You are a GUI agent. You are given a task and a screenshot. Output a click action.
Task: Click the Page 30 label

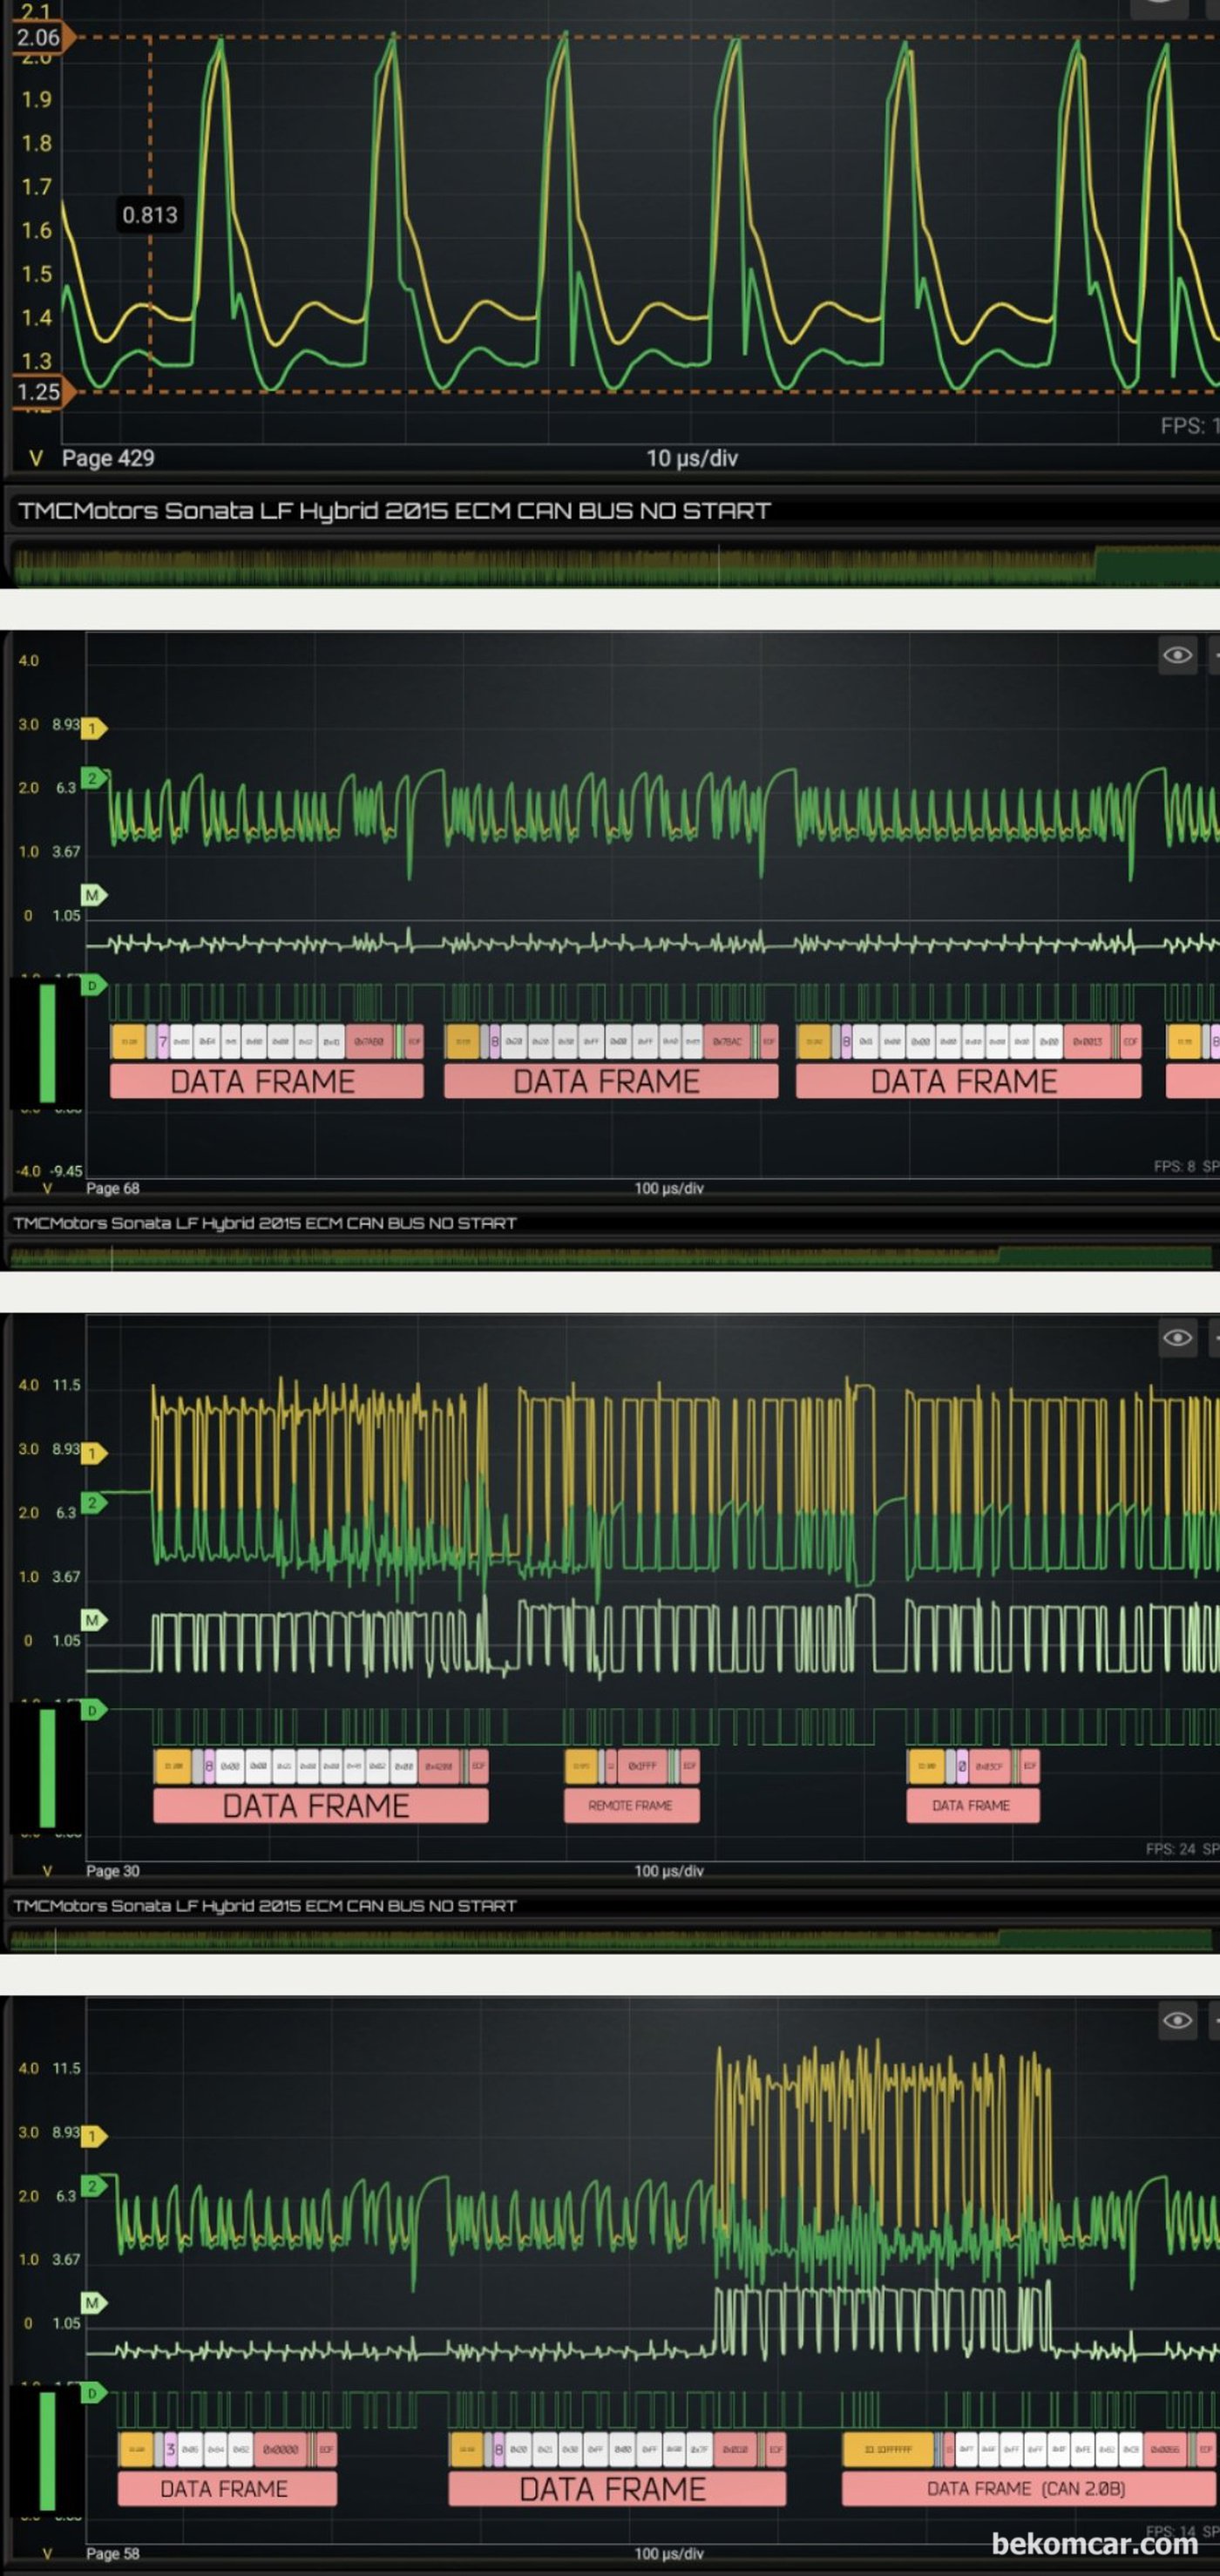click(x=113, y=1871)
